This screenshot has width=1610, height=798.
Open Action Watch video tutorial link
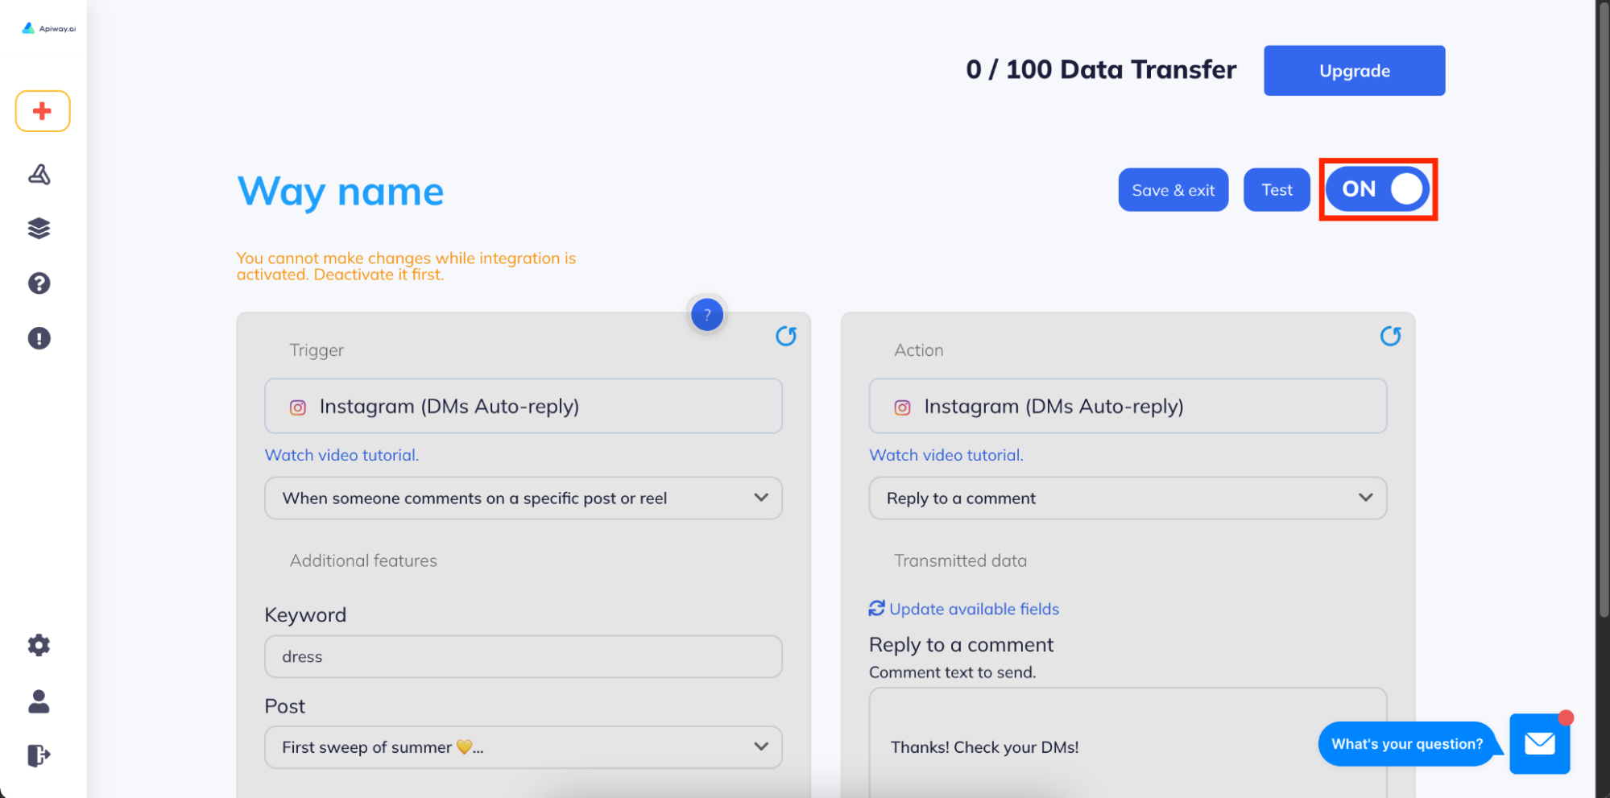coord(946,455)
